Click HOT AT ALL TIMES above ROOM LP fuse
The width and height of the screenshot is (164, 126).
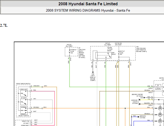click(x=69, y=45)
